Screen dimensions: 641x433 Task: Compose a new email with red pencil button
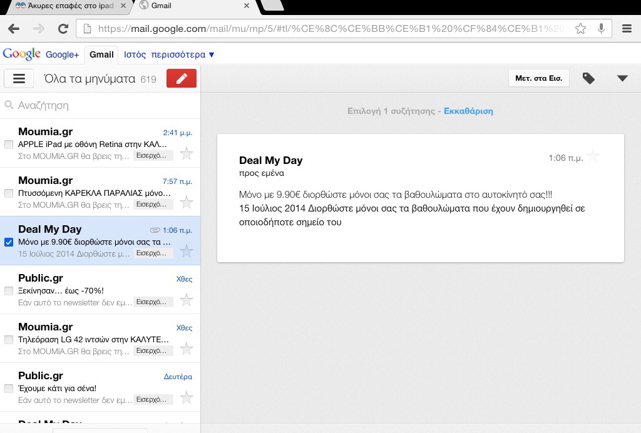coord(182,78)
